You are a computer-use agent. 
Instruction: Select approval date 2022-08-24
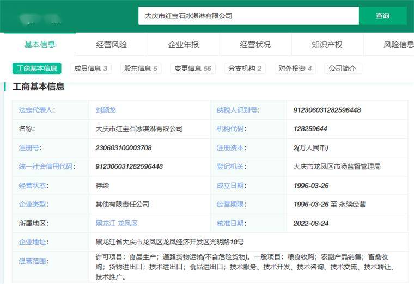coord(311,224)
